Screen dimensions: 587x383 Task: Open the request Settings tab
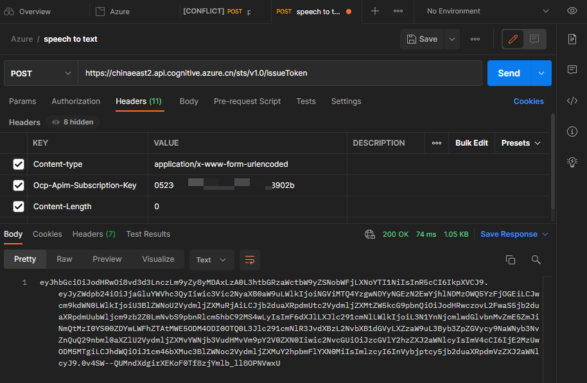tap(346, 101)
